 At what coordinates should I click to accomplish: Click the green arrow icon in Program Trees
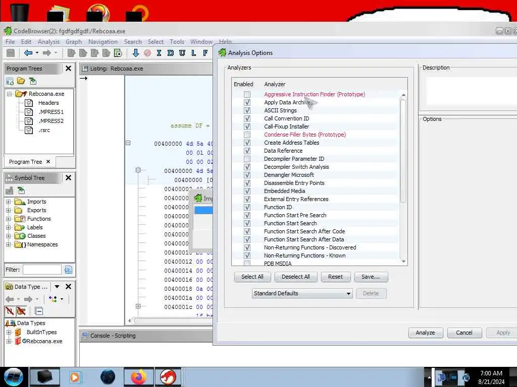pyautogui.click(x=32, y=81)
